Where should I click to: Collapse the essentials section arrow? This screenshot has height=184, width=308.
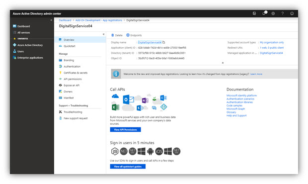tap(223, 63)
